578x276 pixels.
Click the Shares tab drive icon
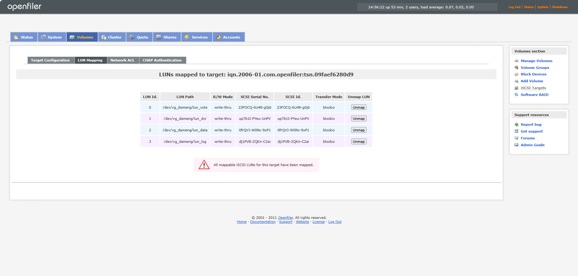coord(159,37)
